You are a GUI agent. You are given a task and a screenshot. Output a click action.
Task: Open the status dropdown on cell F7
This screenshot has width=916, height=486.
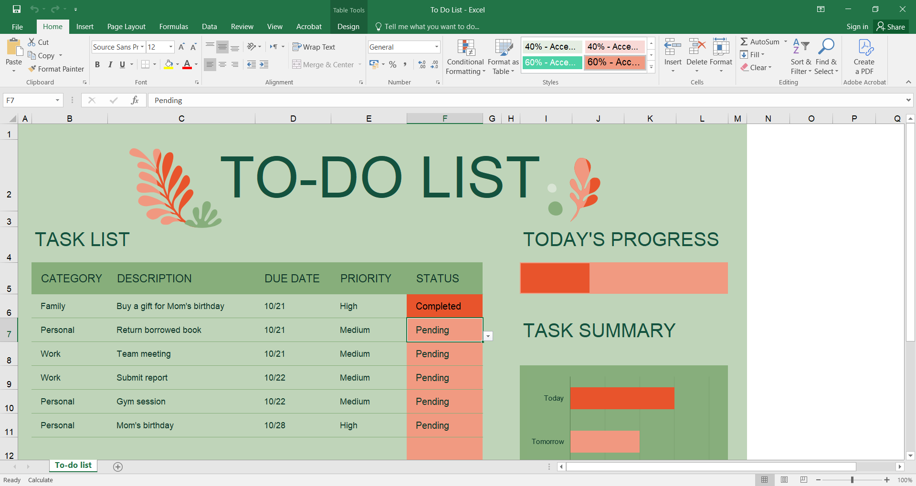click(488, 336)
